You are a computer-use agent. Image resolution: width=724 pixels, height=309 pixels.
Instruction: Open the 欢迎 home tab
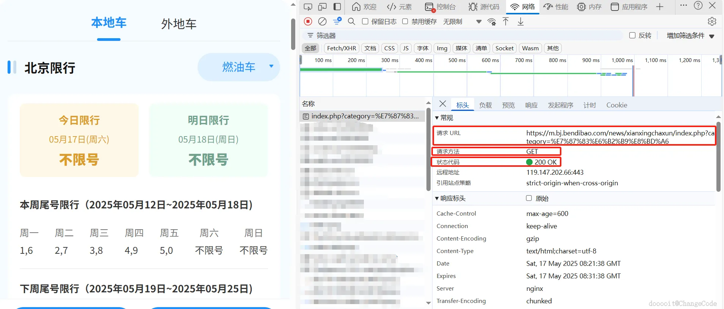364,7
